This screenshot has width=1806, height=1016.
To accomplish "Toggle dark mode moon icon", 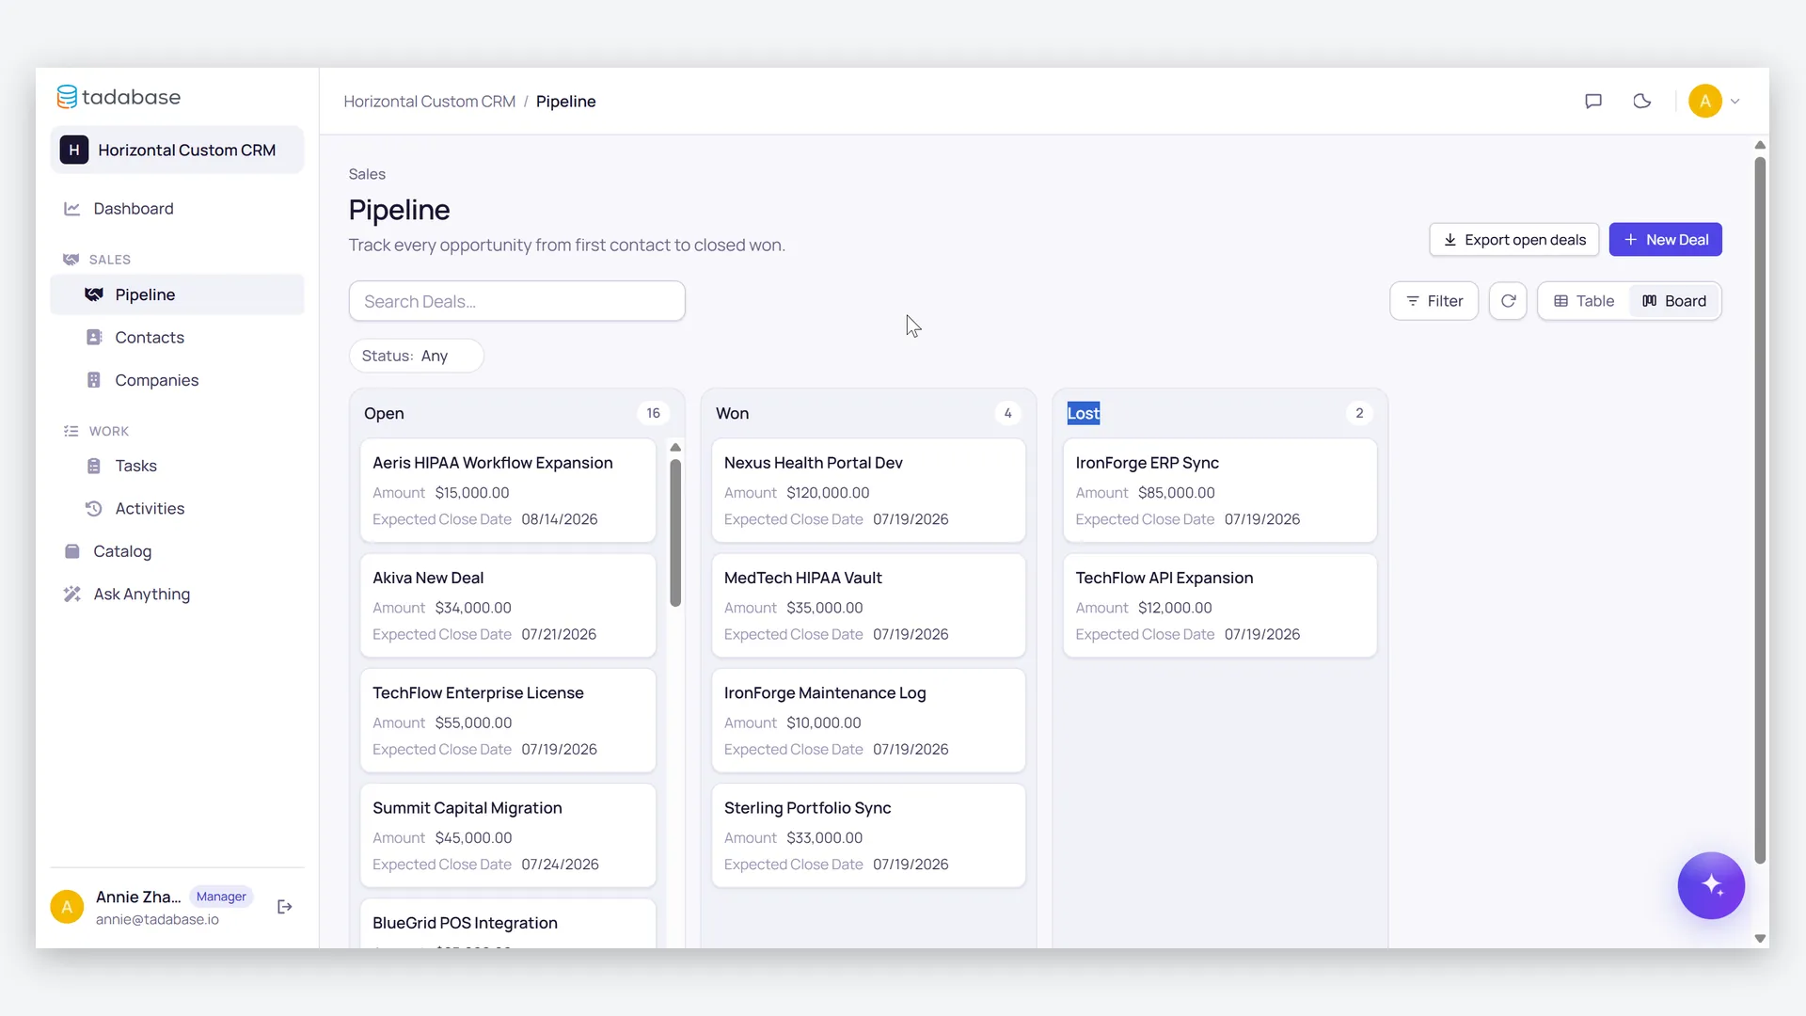I will click(1642, 101).
